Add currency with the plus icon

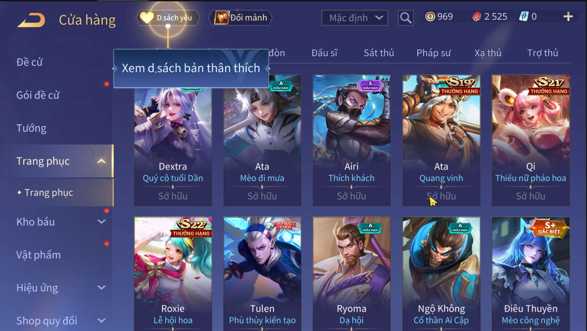(568, 16)
